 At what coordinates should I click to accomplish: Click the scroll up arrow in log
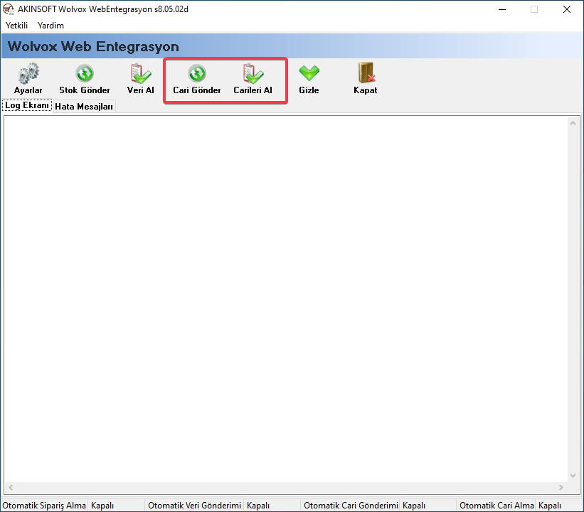coord(573,123)
